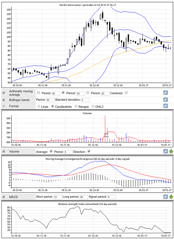Toggle Arithmetic moving average checkbox
The height and width of the screenshot is (239, 174).
point(4,93)
